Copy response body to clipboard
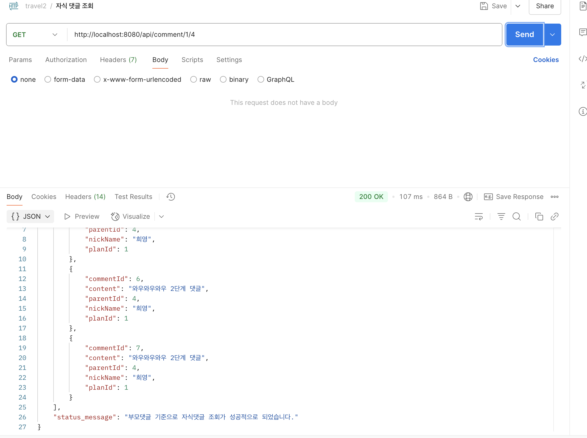This screenshot has height=438, width=587. [539, 217]
